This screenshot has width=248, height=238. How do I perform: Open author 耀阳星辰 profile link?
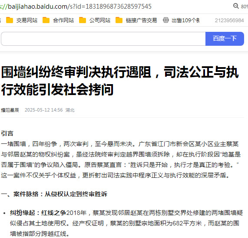[x=10, y=110]
